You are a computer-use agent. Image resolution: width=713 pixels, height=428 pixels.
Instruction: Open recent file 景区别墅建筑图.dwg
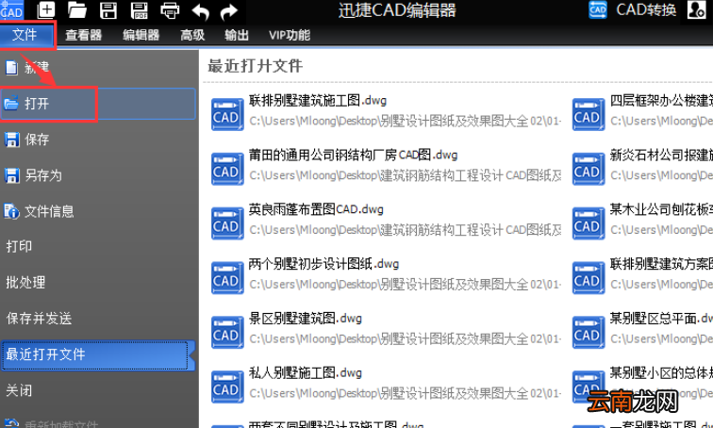point(306,319)
